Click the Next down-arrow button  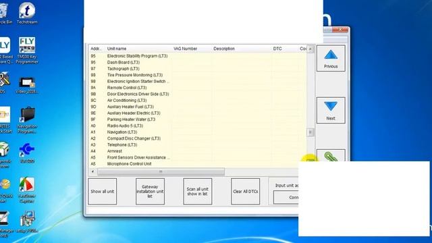[x=331, y=110]
